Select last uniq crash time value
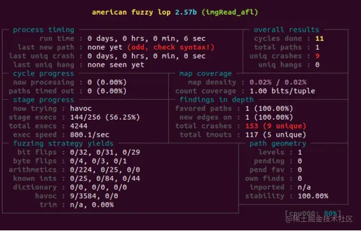The height and width of the screenshot is (231, 361). coord(146,56)
